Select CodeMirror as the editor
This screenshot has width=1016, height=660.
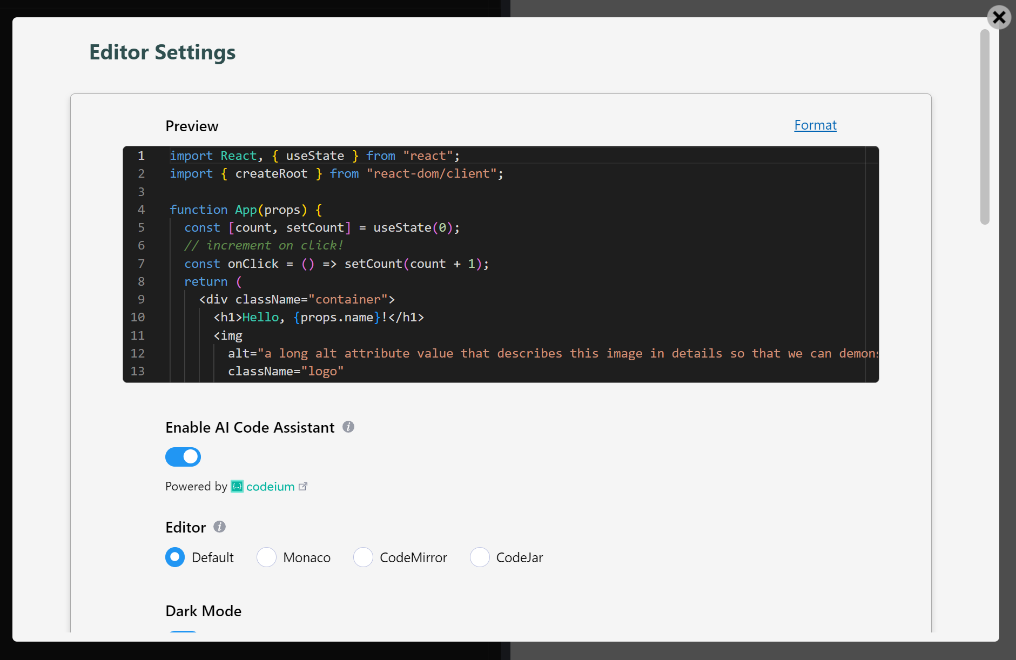[364, 557]
